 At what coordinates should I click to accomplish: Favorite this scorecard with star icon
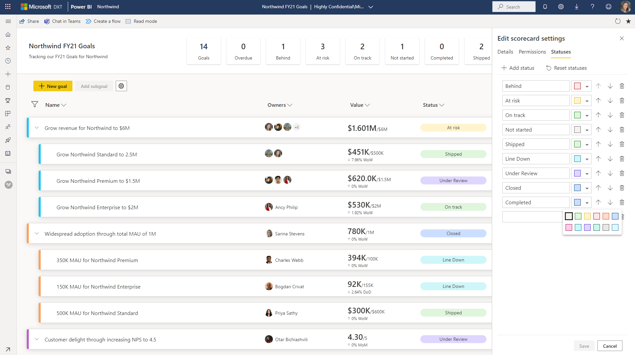pos(628,21)
